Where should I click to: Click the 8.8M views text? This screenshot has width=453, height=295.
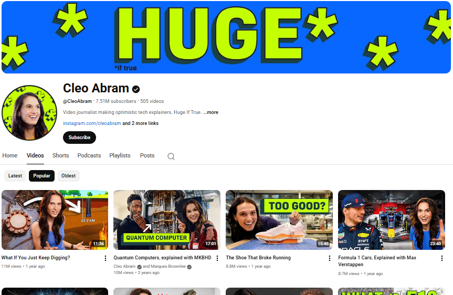[x=236, y=267]
